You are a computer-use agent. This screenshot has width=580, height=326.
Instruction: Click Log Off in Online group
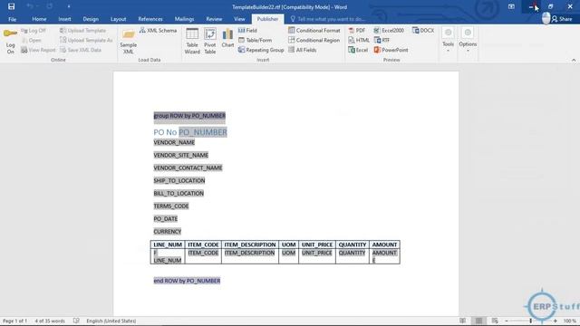[34, 30]
